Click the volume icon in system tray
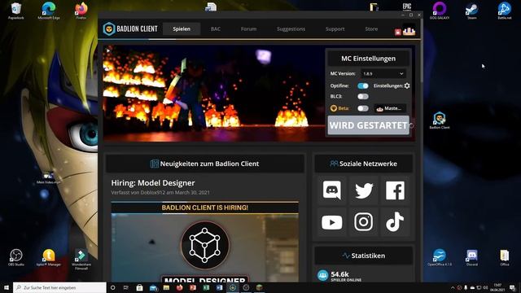 485,287
